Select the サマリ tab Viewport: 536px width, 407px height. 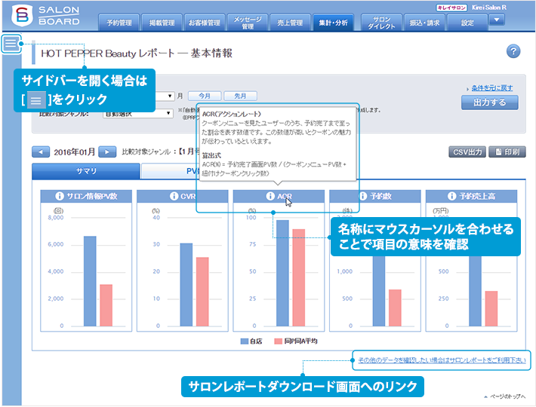click(x=86, y=171)
